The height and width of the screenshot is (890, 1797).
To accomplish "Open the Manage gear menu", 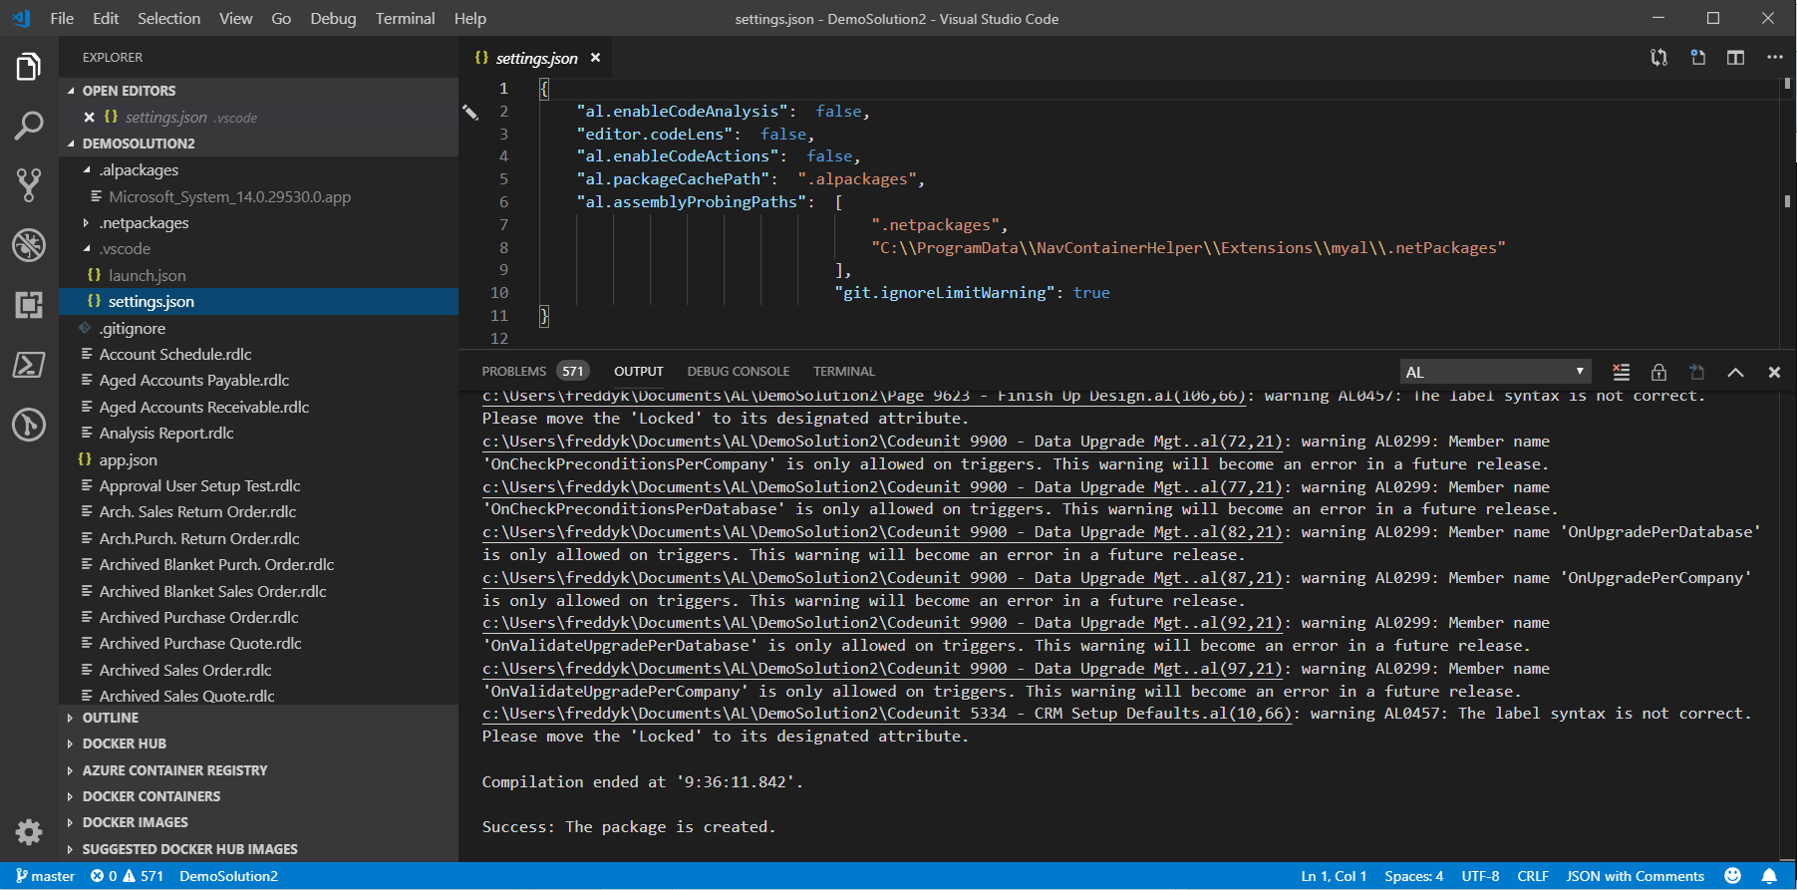I will [x=29, y=831].
